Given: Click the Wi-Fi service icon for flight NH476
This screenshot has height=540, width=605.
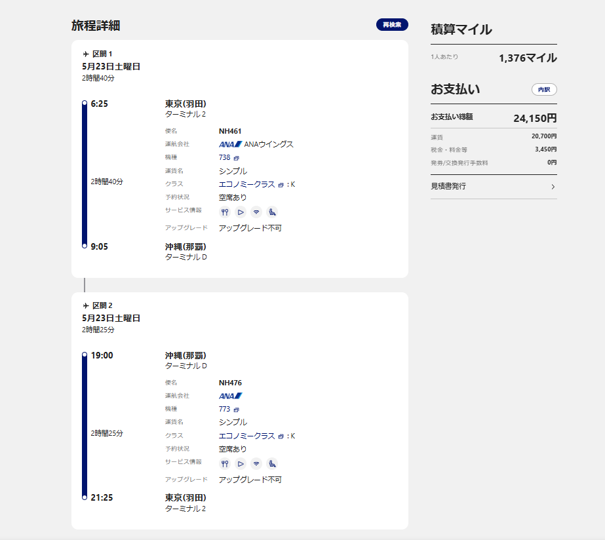Looking at the screenshot, I should [x=256, y=463].
